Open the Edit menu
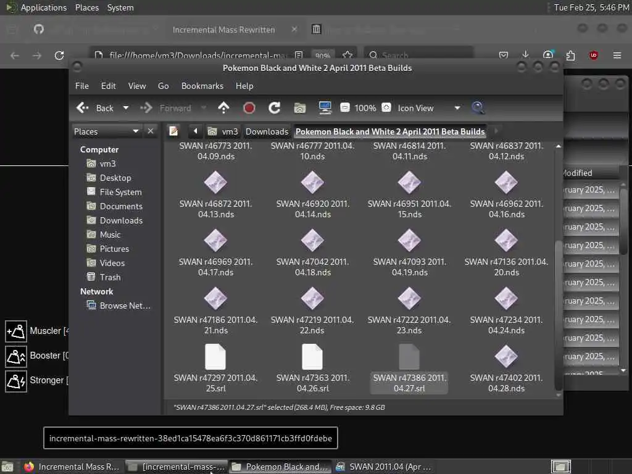Image resolution: width=632 pixels, height=474 pixels. [x=108, y=86]
